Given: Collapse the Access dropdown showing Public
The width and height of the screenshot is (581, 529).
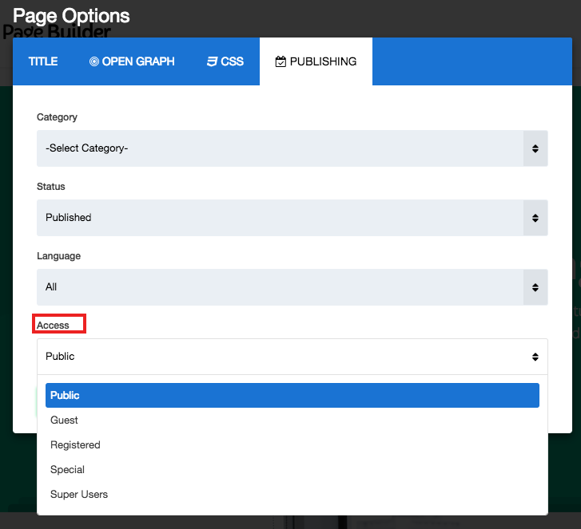Looking at the screenshot, I should (292, 357).
